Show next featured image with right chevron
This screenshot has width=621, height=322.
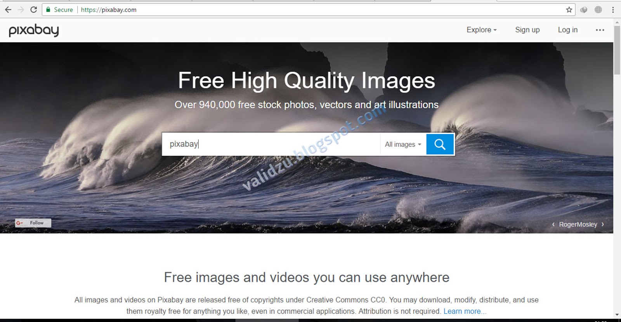click(603, 224)
